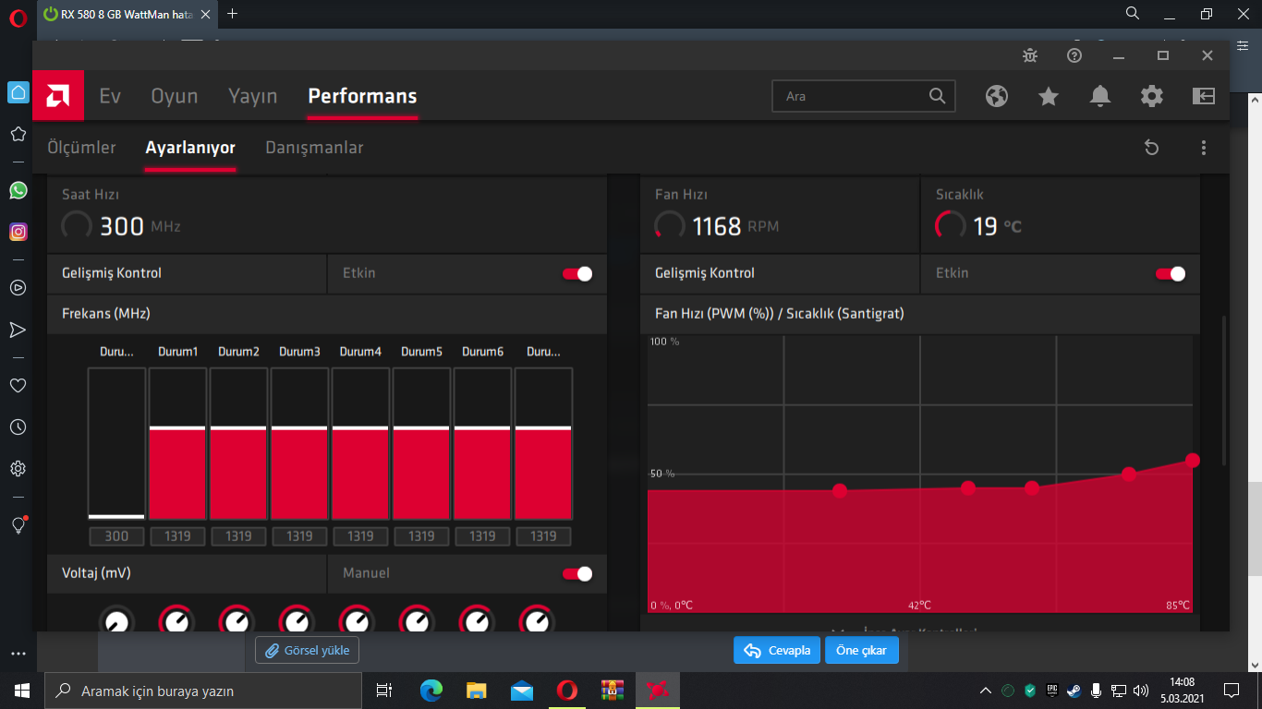The image size is (1262, 709).
Task: Click the Cevapla reply button
Action: tap(778, 650)
